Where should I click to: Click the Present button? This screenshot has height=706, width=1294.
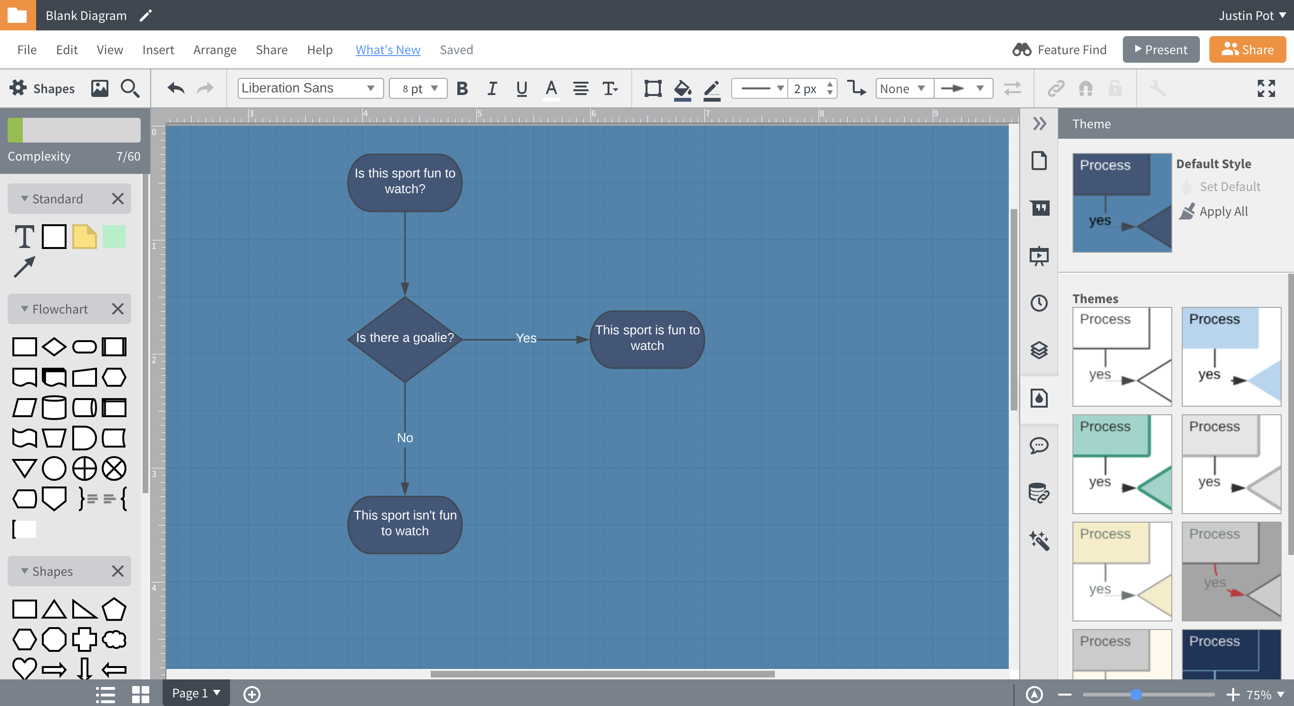(1160, 48)
